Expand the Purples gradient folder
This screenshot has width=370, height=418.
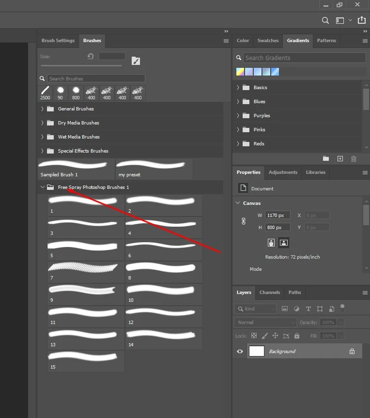(238, 115)
